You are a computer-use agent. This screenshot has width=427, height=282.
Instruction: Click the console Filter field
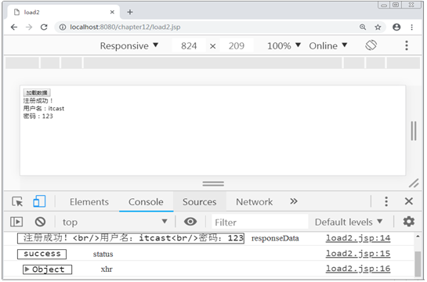point(260,222)
